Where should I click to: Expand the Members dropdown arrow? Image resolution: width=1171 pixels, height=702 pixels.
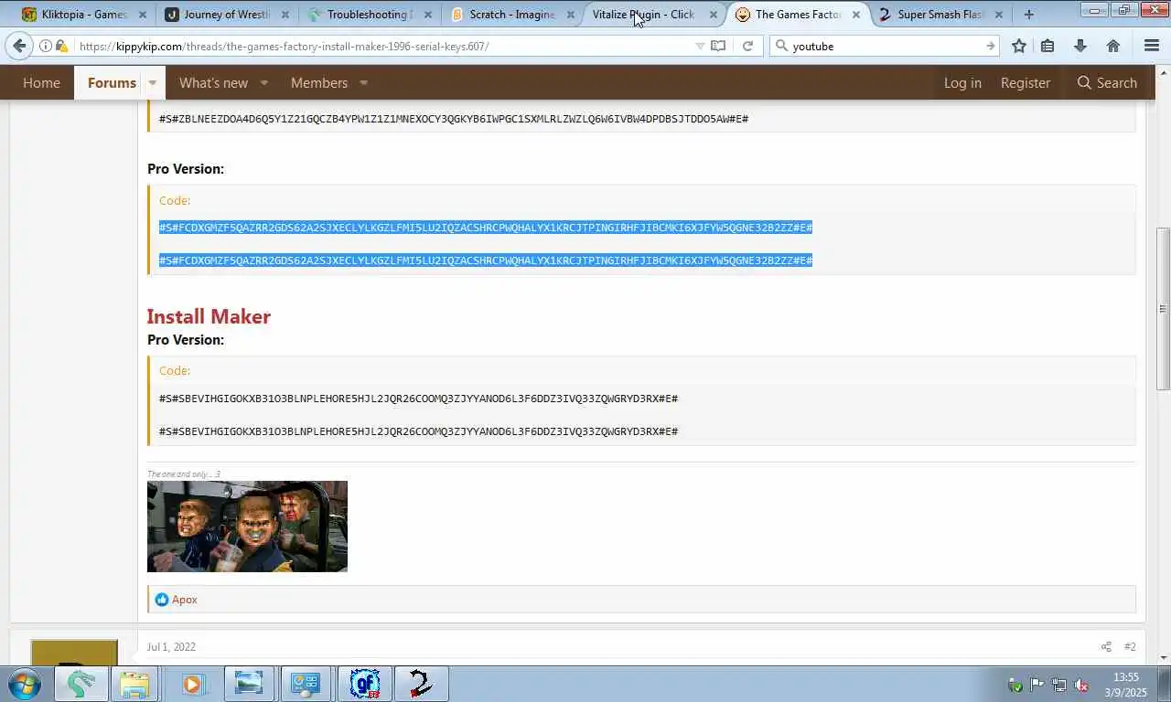point(363,82)
